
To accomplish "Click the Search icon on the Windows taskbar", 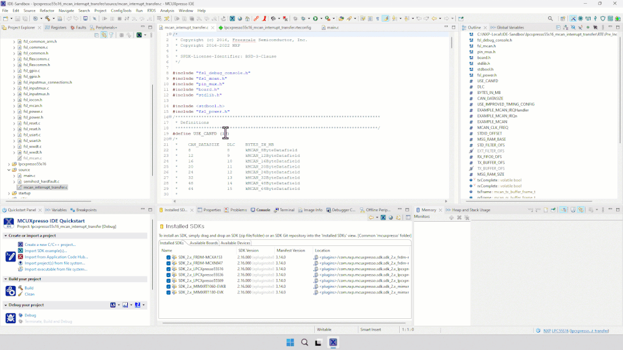I will click(304, 343).
